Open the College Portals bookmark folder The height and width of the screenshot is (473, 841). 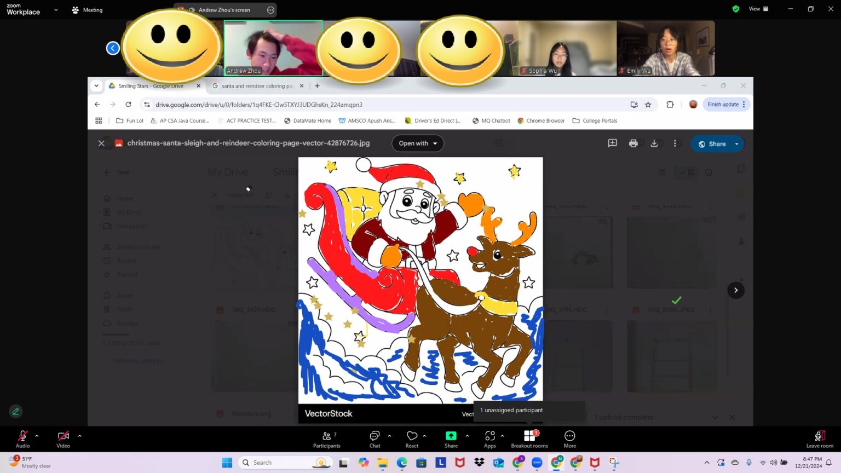[x=595, y=121]
